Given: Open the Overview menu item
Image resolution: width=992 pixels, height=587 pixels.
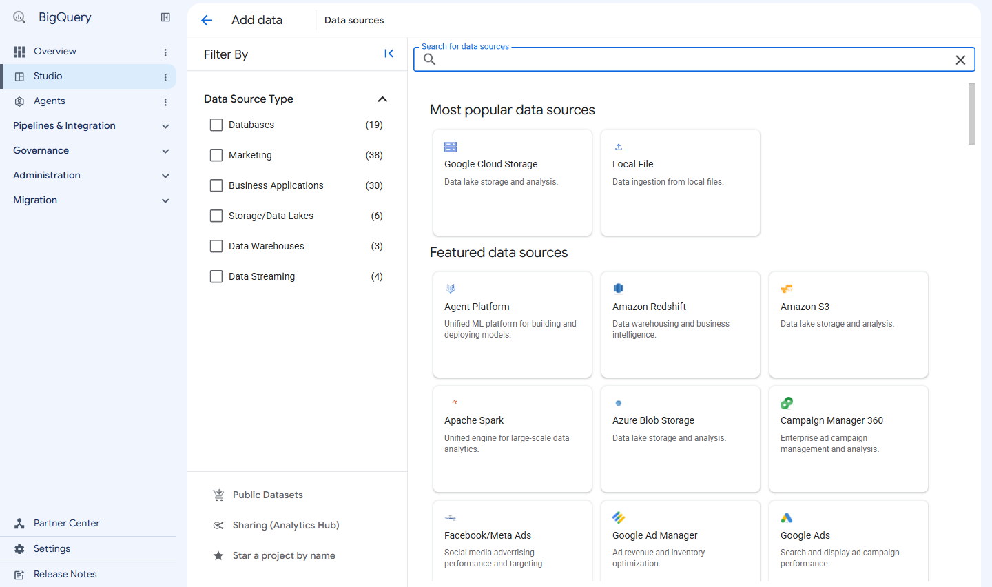Looking at the screenshot, I should [x=88, y=52].
